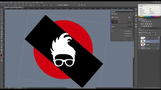Select the Gradient tool

pos(2,34)
